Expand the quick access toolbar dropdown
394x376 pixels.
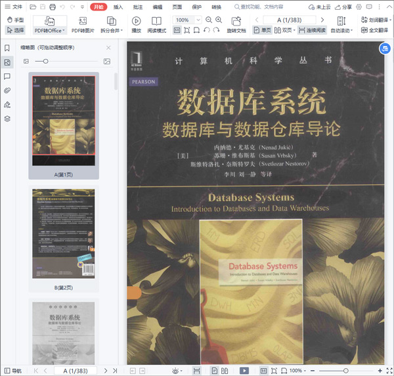pos(82,7)
